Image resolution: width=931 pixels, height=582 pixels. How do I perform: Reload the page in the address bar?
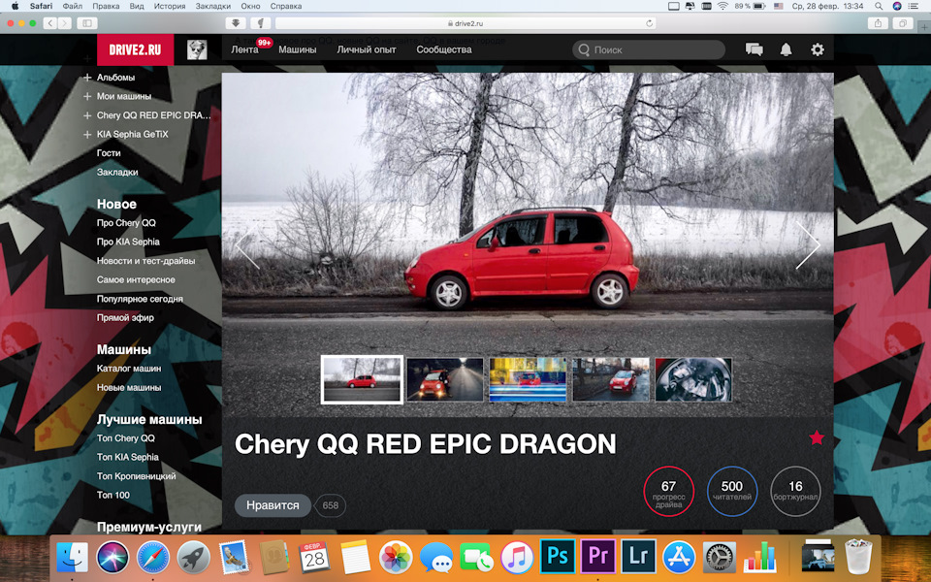tap(649, 23)
